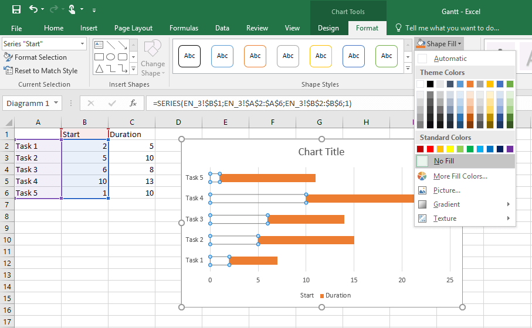Click the Save icon in title bar
The width and height of the screenshot is (532, 328).
coord(16,9)
